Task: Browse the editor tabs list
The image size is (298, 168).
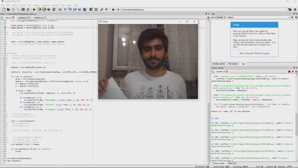Action: [2, 18]
